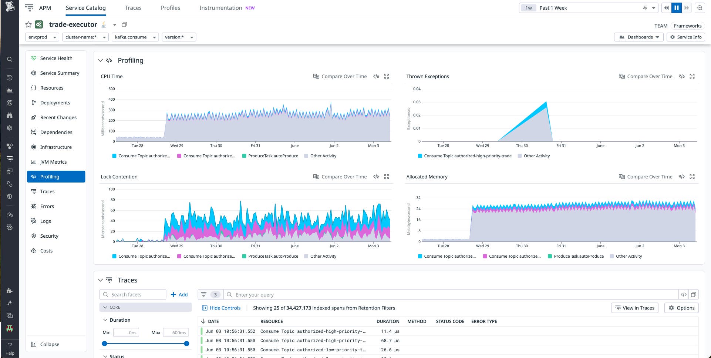
Task: Open the env:prod filter dropdown
Action: 42,37
